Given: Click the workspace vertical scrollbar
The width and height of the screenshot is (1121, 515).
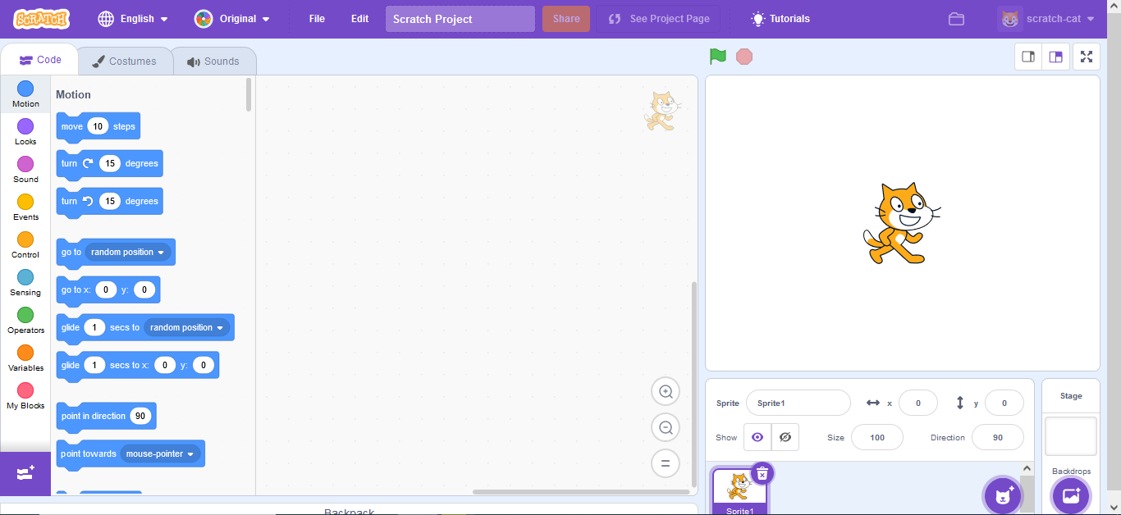Looking at the screenshot, I should click(694, 384).
